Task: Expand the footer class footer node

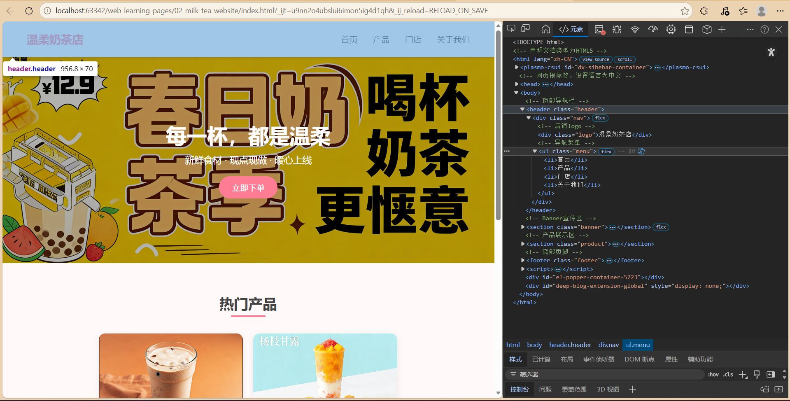Action: click(x=523, y=260)
